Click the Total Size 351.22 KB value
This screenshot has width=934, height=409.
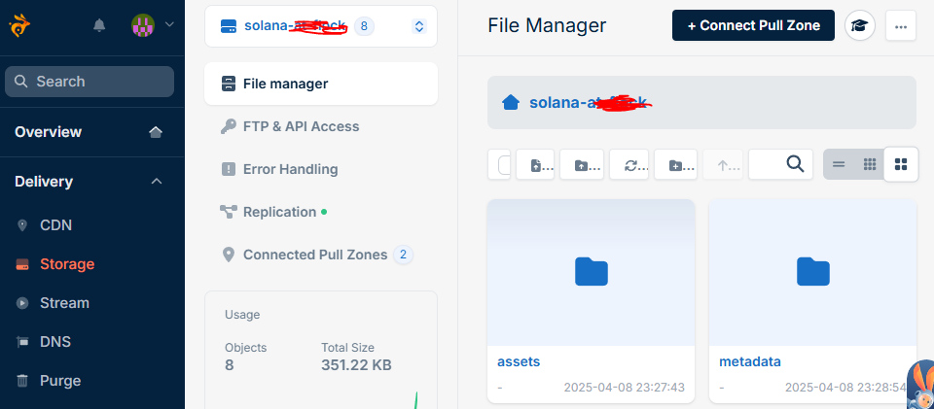(x=356, y=365)
